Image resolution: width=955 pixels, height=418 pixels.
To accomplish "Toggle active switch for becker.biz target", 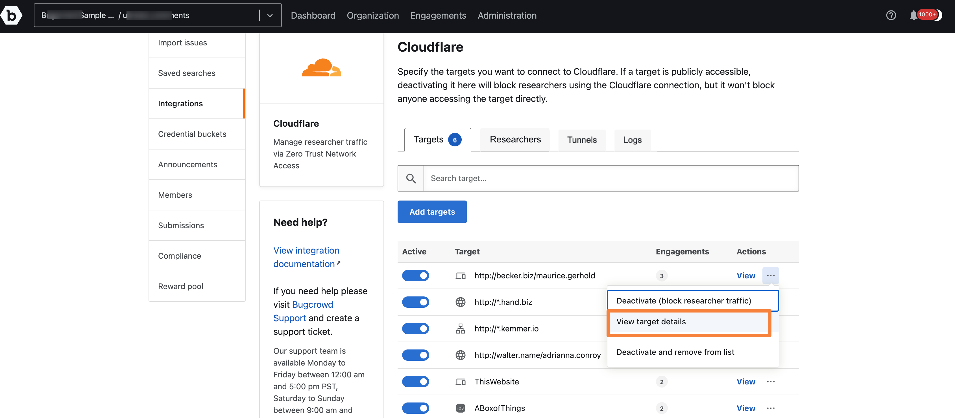I will 416,276.
